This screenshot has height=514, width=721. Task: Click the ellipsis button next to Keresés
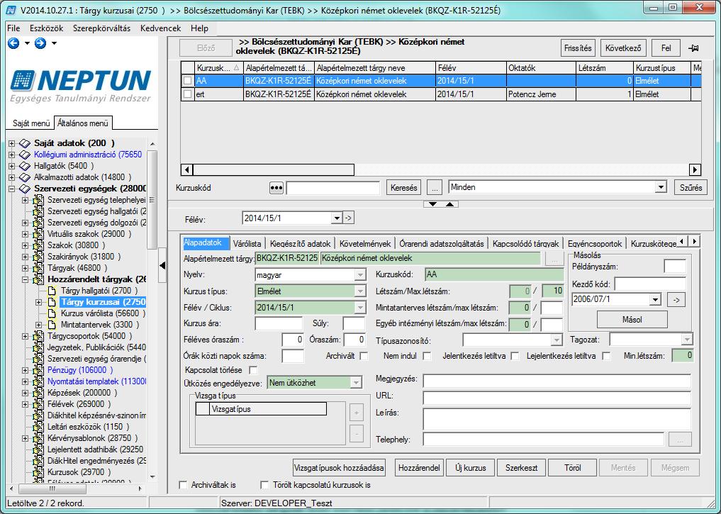435,188
